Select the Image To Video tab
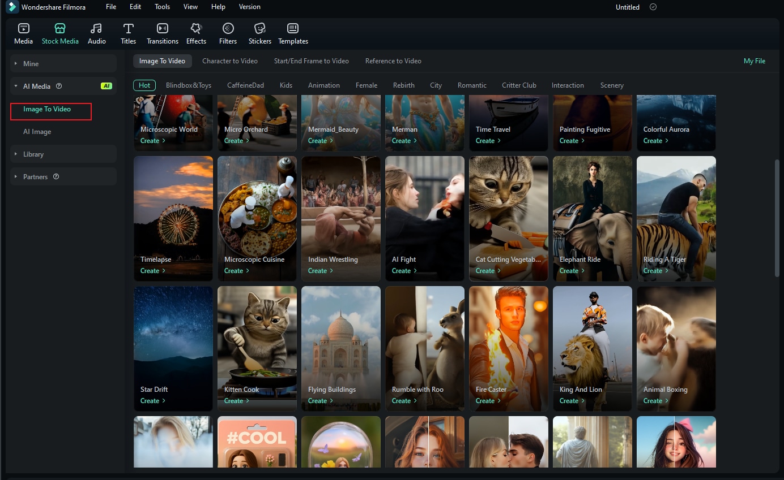 coord(162,61)
